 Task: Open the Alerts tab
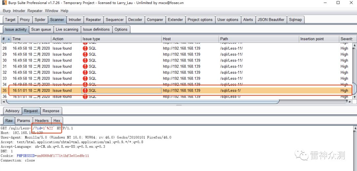(248, 20)
